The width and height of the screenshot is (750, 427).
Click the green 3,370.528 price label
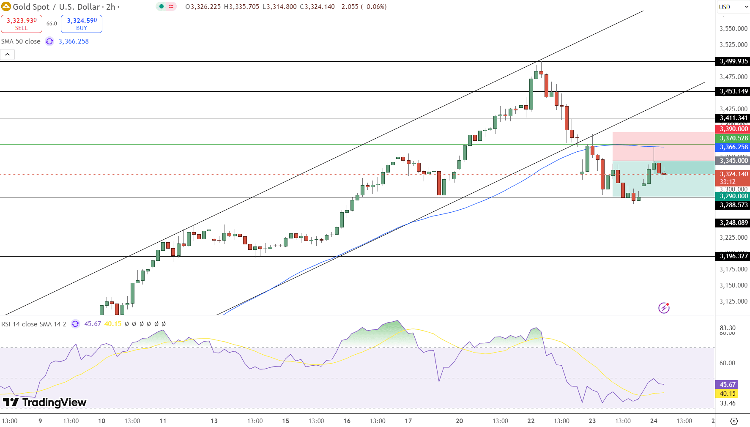point(733,138)
